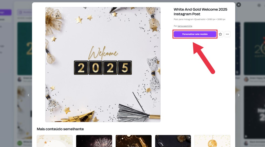
Task: Close the template preview dialog
Action: click(238, 5)
